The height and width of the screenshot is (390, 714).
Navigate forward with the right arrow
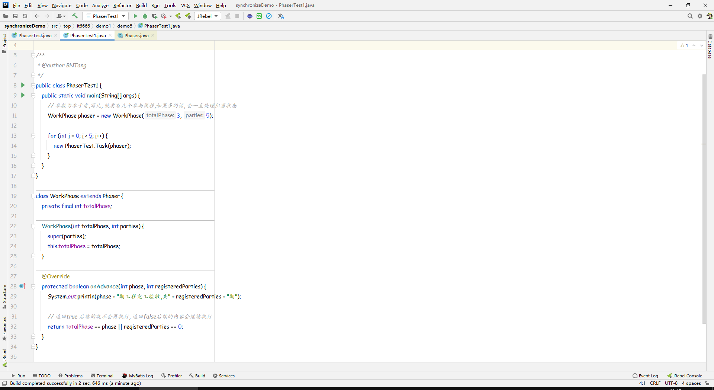click(x=47, y=16)
